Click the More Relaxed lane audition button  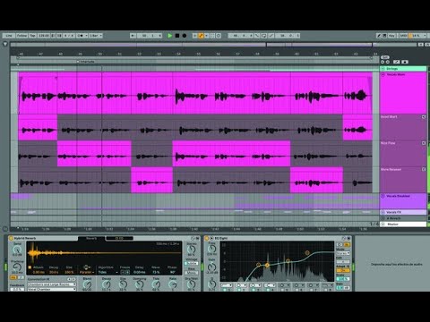424,169
